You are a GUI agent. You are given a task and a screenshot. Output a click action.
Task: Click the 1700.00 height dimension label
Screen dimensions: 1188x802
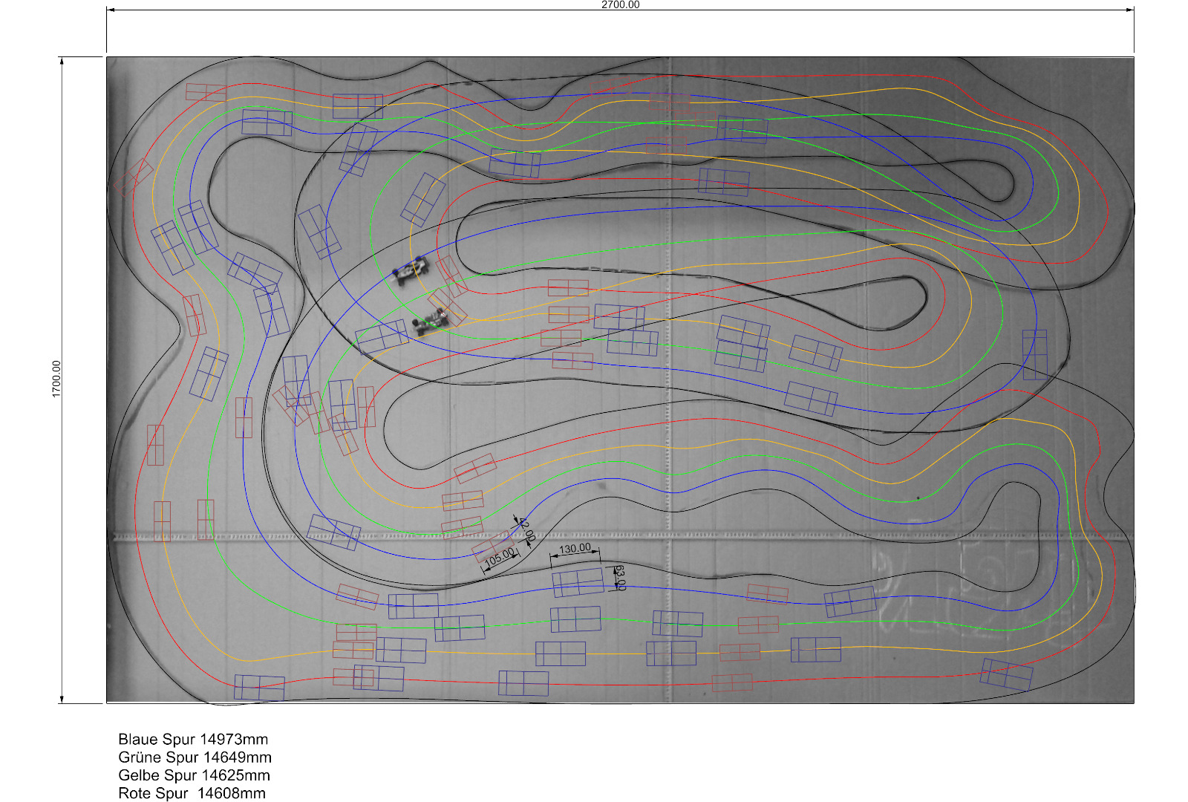click(x=56, y=379)
